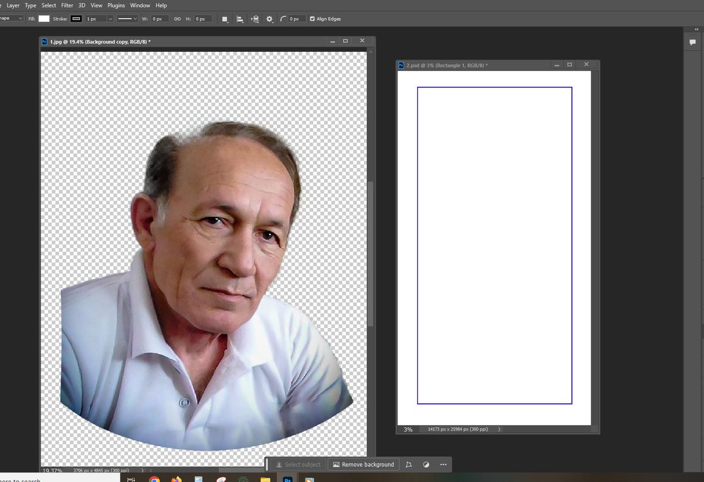Viewport: 704px width, 482px height.
Task: Minimize the 2.psd document window
Action: pyautogui.click(x=557, y=65)
